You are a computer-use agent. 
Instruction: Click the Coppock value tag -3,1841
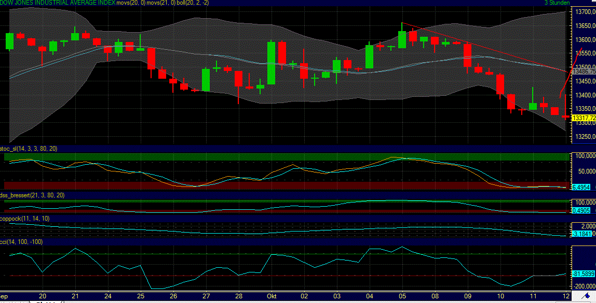point(582,234)
